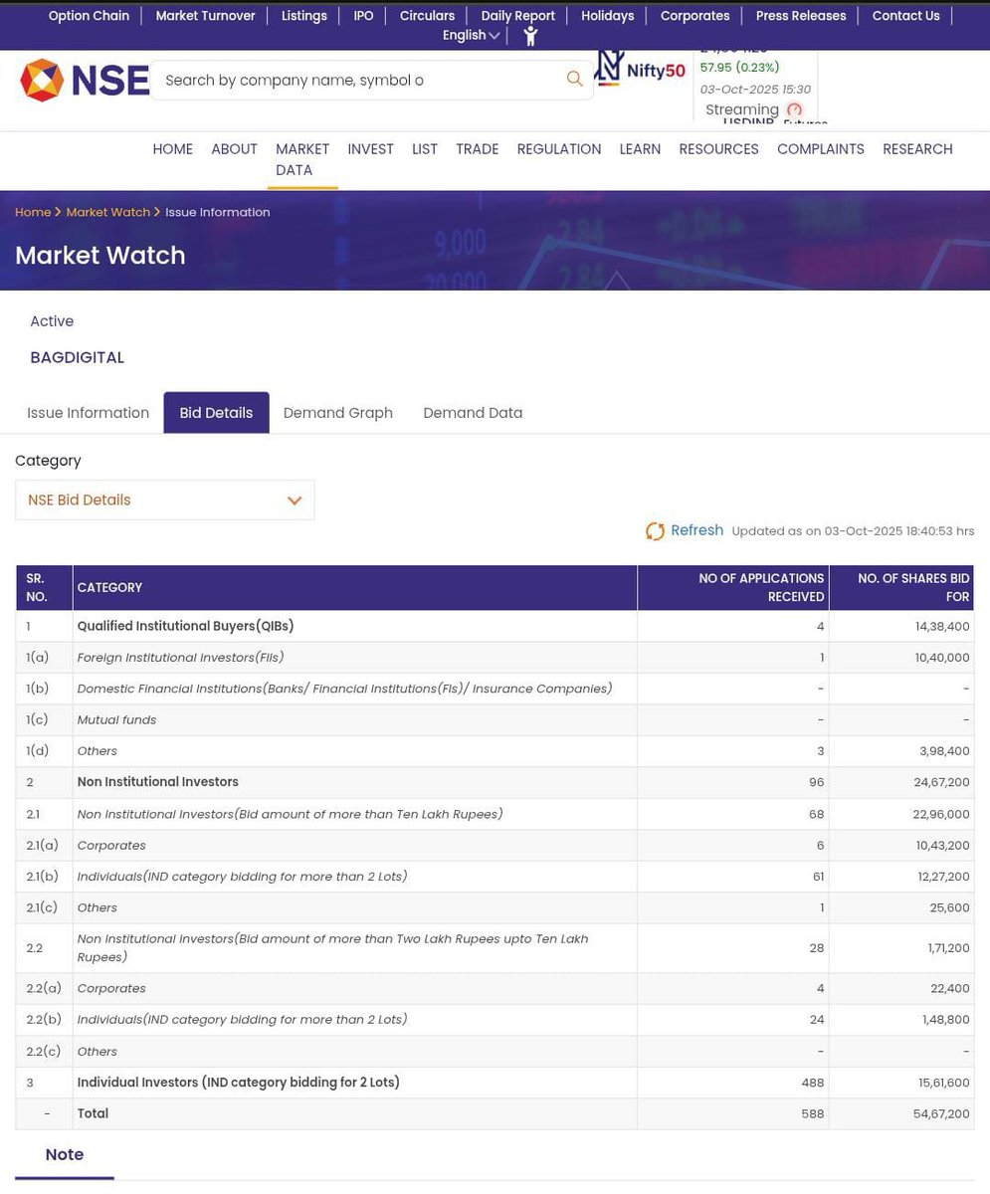Open the Press Releases link

point(800,16)
